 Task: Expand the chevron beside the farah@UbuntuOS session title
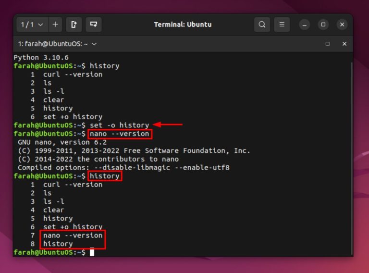click(x=94, y=44)
